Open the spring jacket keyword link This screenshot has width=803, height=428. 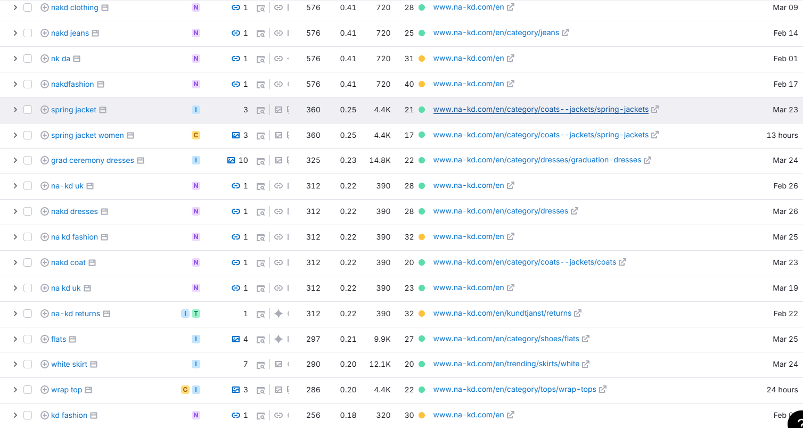(x=73, y=110)
